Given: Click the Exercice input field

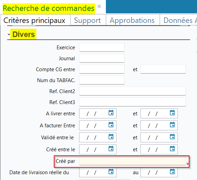Looking at the screenshot, I should pyautogui.click(x=102, y=47).
